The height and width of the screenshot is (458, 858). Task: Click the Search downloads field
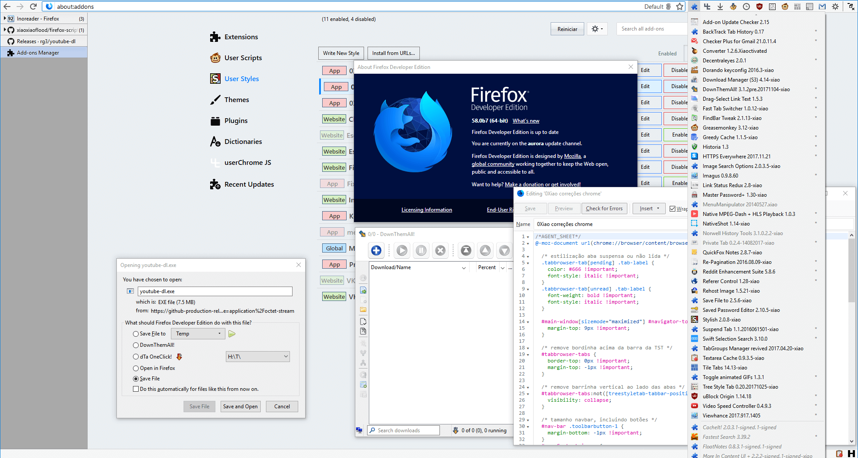click(x=403, y=431)
